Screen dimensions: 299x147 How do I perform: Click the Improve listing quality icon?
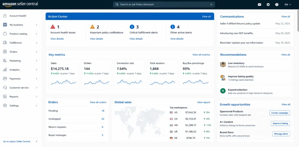pyautogui.click(x=223, y=78)
